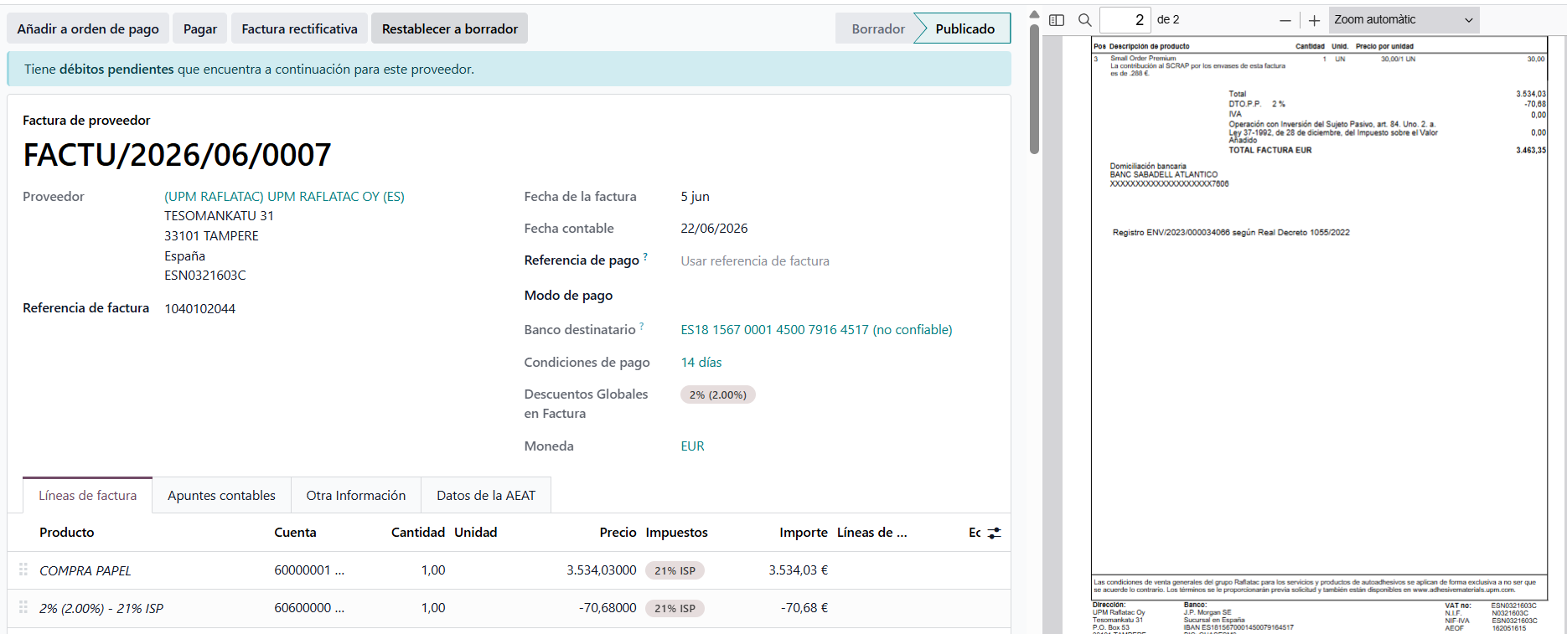1567x634 pixels.
Task: Grab the 2% (2.00%) discount row handle
Action: click(x=23, y=607)
